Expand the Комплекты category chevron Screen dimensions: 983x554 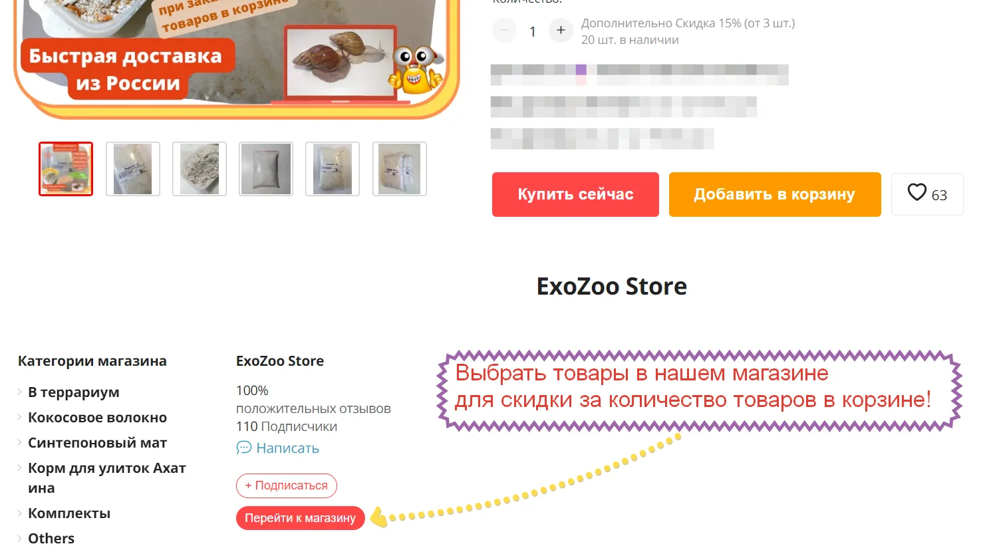[x=20, y=513]
